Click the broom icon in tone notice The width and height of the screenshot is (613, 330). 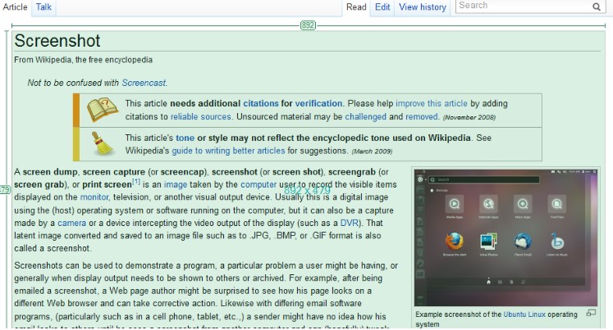102,144
